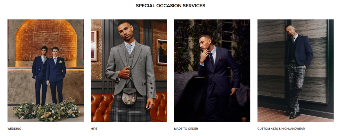Click the tartan trousers in Highlandwear photo
Image resolution: width=340 pixels, height=136 pixels.
295,86
